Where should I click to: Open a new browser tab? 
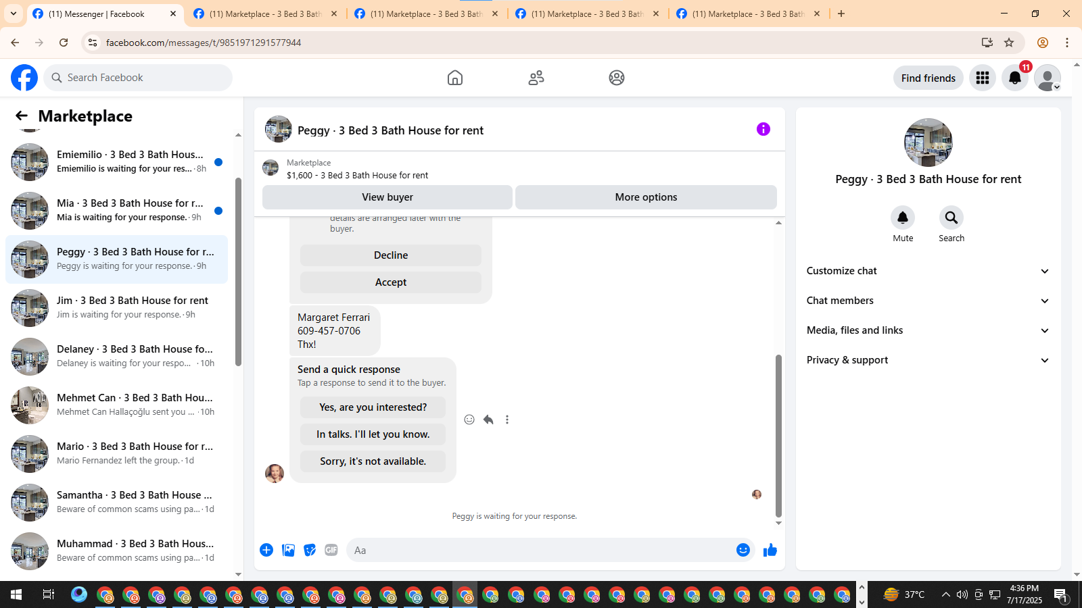pyautogui.click(x=841, y=14)
